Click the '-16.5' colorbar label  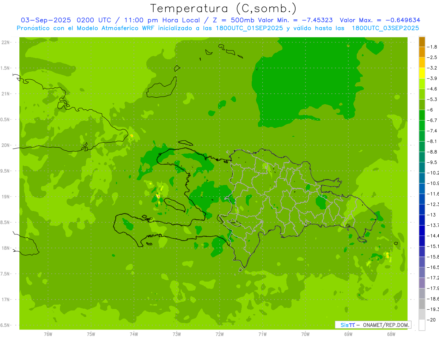(x=434, y=267)
